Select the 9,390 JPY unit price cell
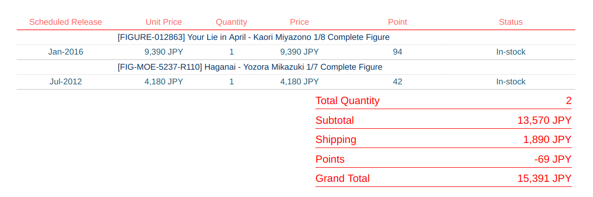593x197 pixels. coord(163,52)
